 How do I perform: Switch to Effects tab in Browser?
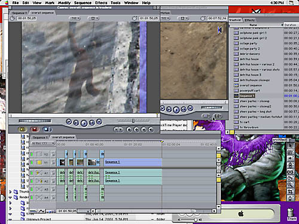[249, 20]
